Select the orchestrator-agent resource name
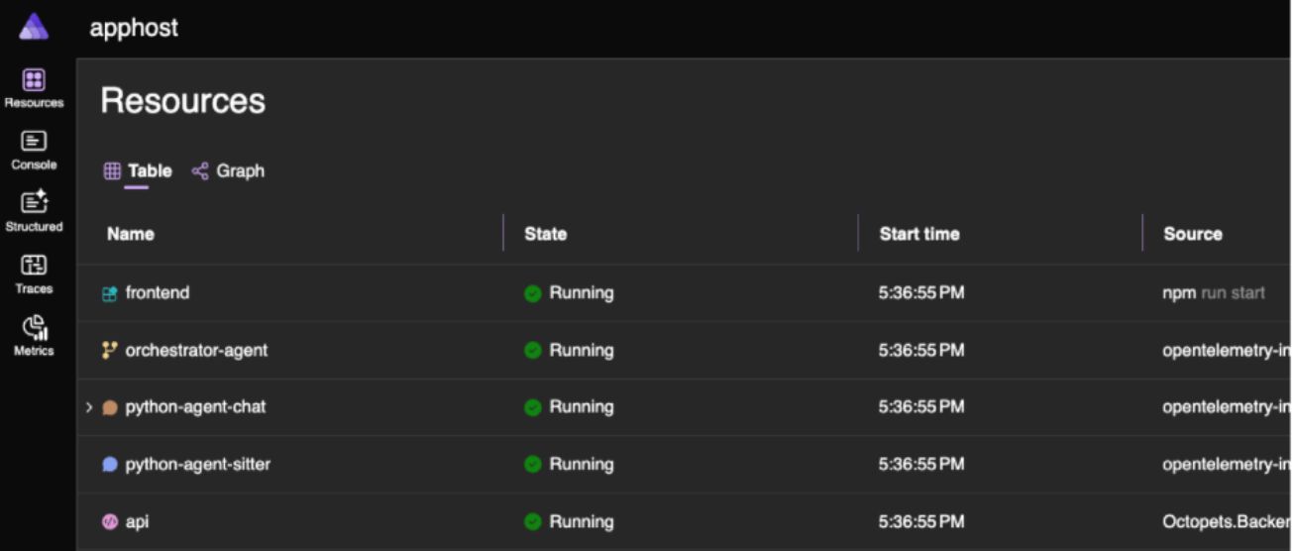Screen dimensions: 1294x551 [x=196, y=350]
